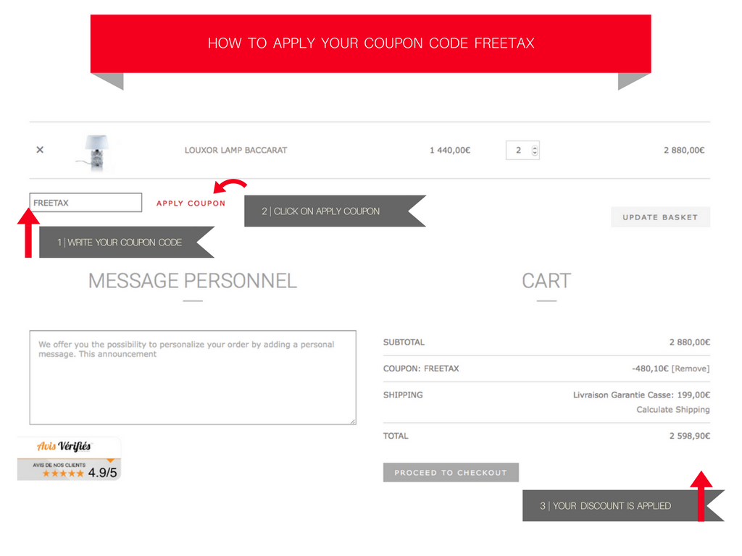Click inside the personal message textarea
This screenshot has height=556, width=742.
point(193,377)
